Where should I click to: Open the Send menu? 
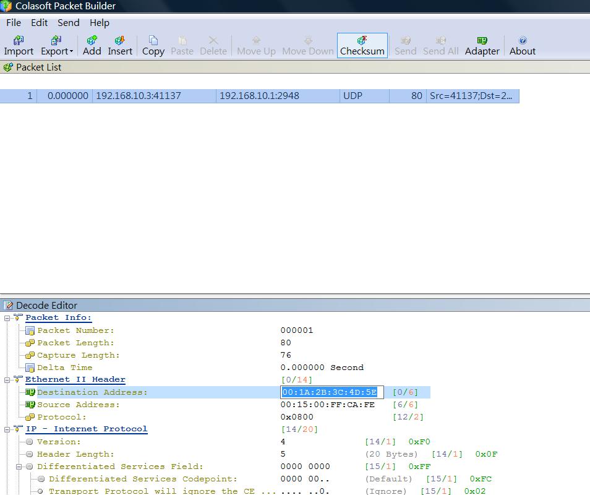(68, 23)
